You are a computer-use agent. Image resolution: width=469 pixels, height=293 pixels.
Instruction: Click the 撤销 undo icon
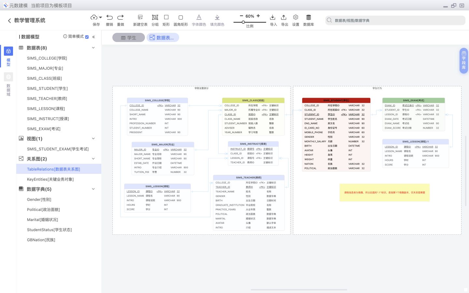pos(109,20)
